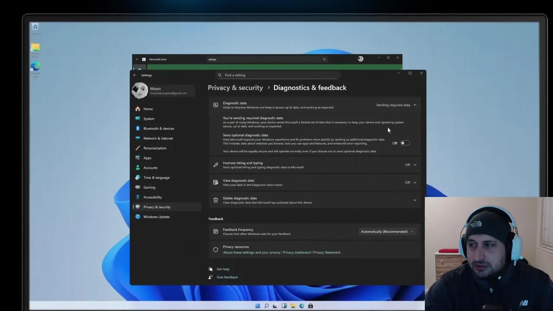
Task: Open the Microsoft Store user avatar
Action: click(360, 59)
